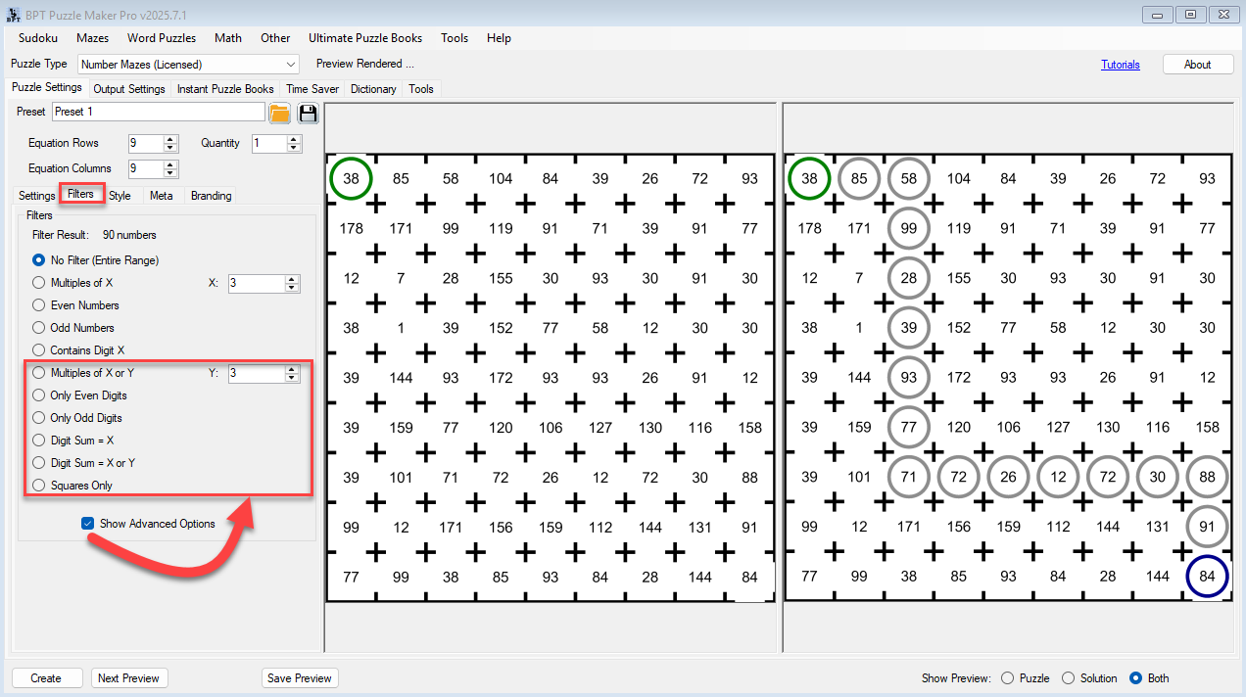Increase Equation Rows with up arrow

170,139
